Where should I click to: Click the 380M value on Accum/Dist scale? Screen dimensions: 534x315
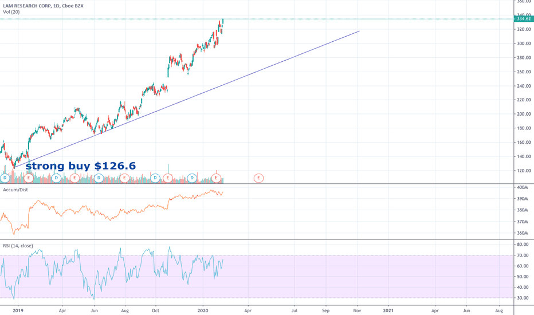523,210
